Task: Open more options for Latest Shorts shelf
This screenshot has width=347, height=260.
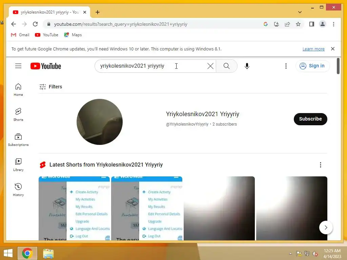Action: point(321,165)
